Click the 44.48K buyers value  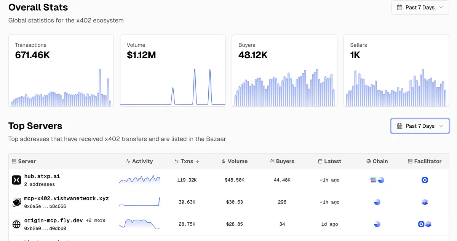pyautogui.click(x=282, y=180)
